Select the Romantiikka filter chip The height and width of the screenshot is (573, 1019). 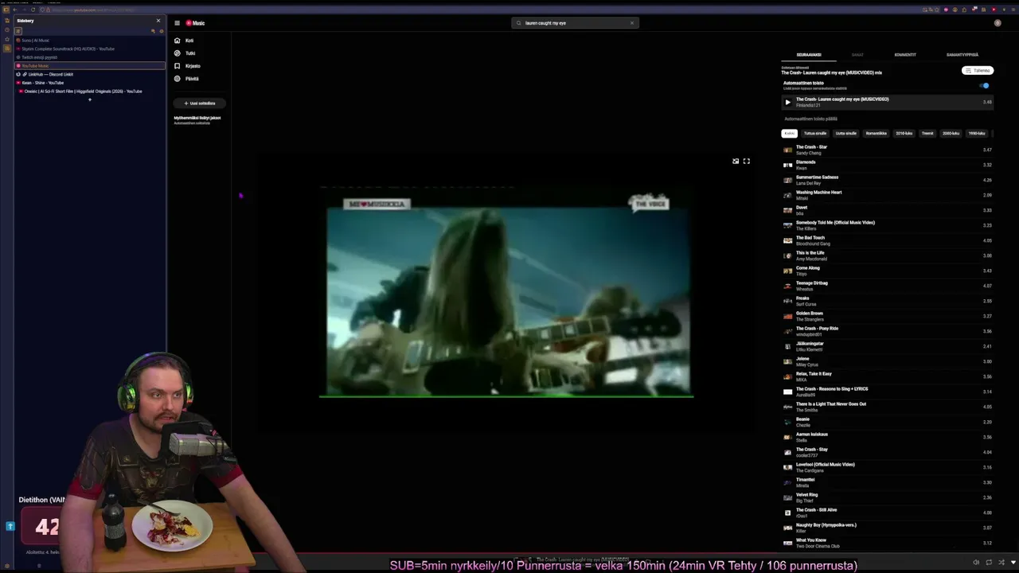pyautogui.click(x=876, y=134)
